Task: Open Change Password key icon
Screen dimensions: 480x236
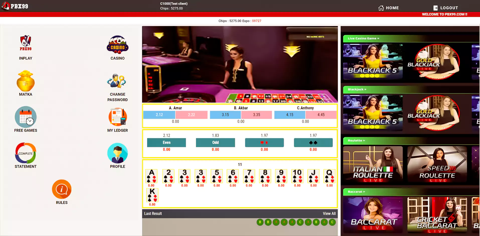Action: [117, 81]
